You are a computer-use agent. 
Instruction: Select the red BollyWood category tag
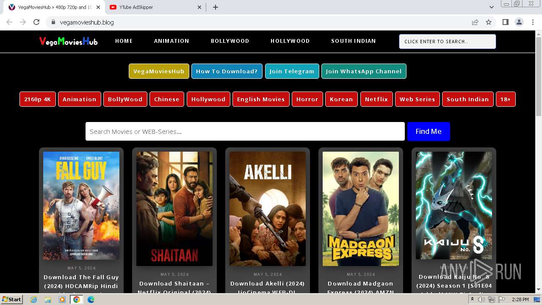[125, 99]
